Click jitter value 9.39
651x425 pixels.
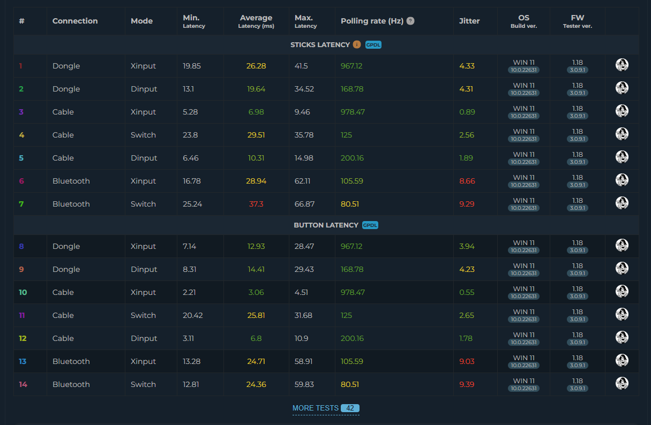(467, 384)
